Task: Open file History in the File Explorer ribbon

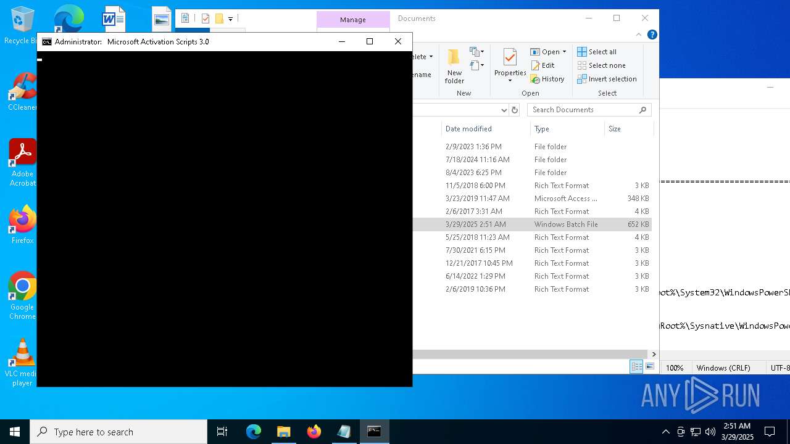Action: click(x=547, y=79)
